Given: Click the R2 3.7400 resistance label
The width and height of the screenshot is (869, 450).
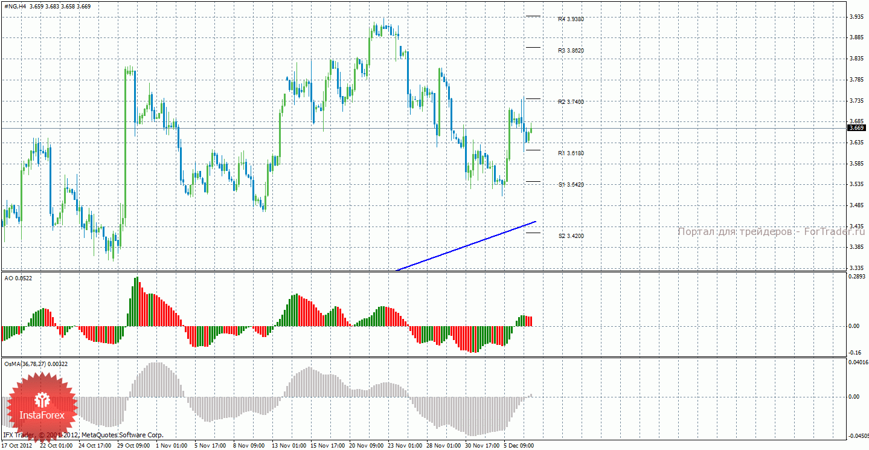Looking at the screenshot, I should [571, 102].
